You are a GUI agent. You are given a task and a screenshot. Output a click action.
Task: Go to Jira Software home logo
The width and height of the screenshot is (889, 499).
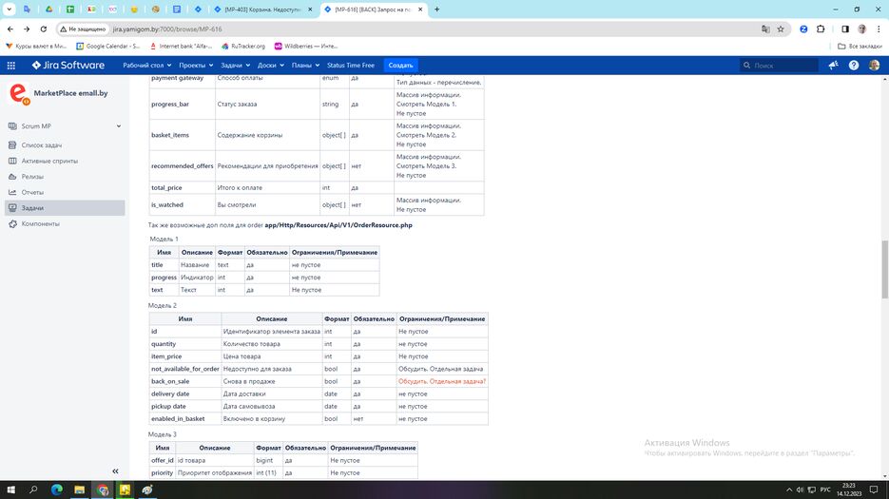coord(68,66)
